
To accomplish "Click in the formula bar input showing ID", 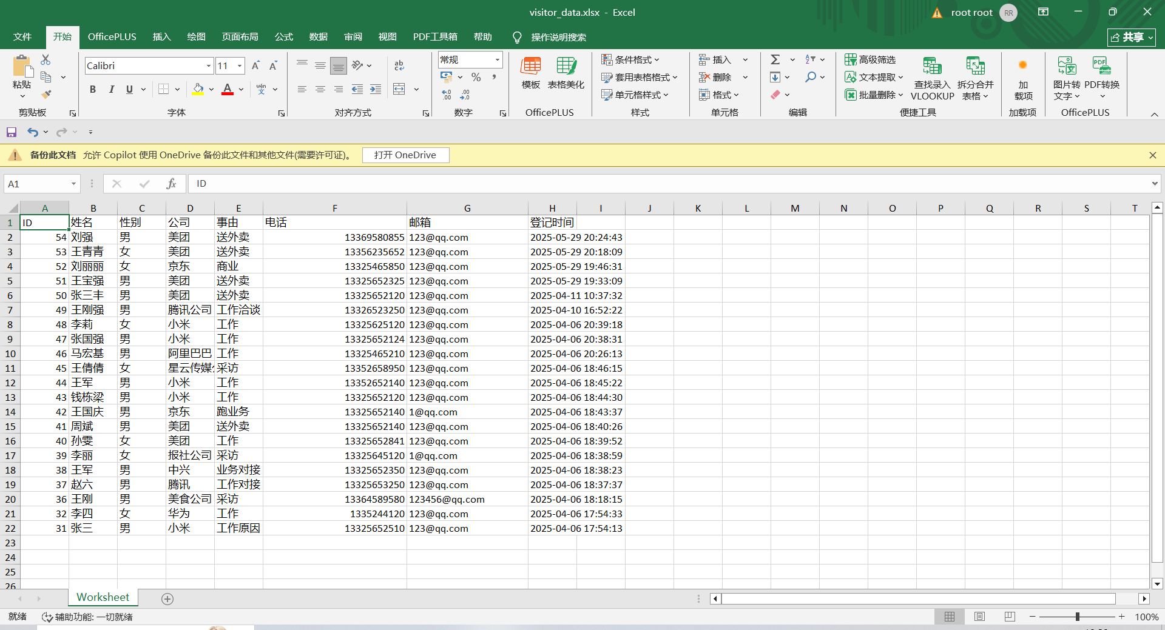I will (x=667, y=184).
